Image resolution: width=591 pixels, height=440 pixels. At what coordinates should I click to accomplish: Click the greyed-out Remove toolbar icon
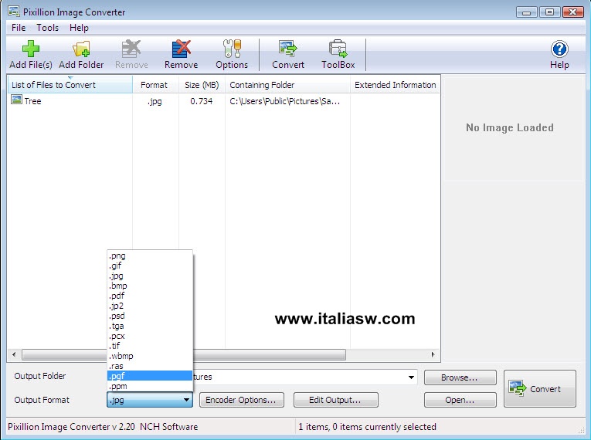pyautogui.click(x=131, y=49)
